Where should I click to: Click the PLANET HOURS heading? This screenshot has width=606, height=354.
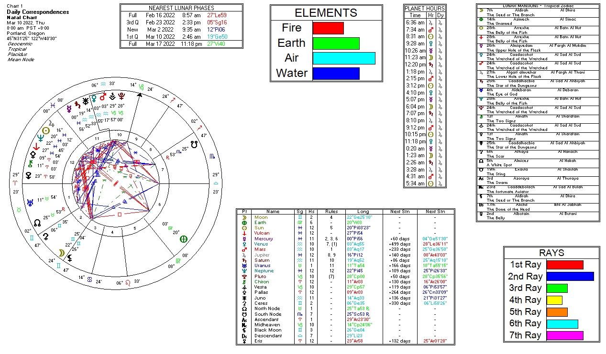point(425,9)
